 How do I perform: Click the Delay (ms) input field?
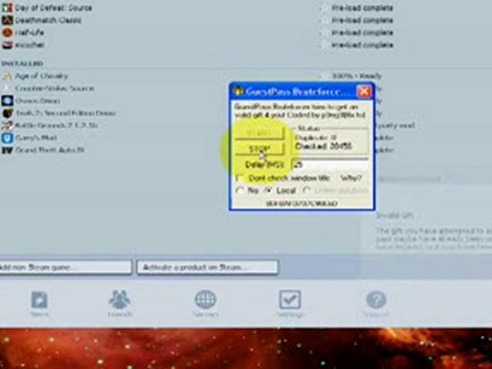[x=327, y=165]
